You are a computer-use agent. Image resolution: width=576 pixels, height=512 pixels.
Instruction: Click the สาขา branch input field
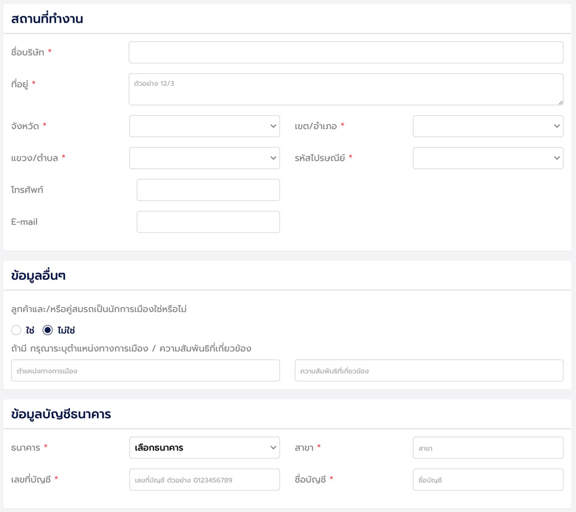[488, 448]
